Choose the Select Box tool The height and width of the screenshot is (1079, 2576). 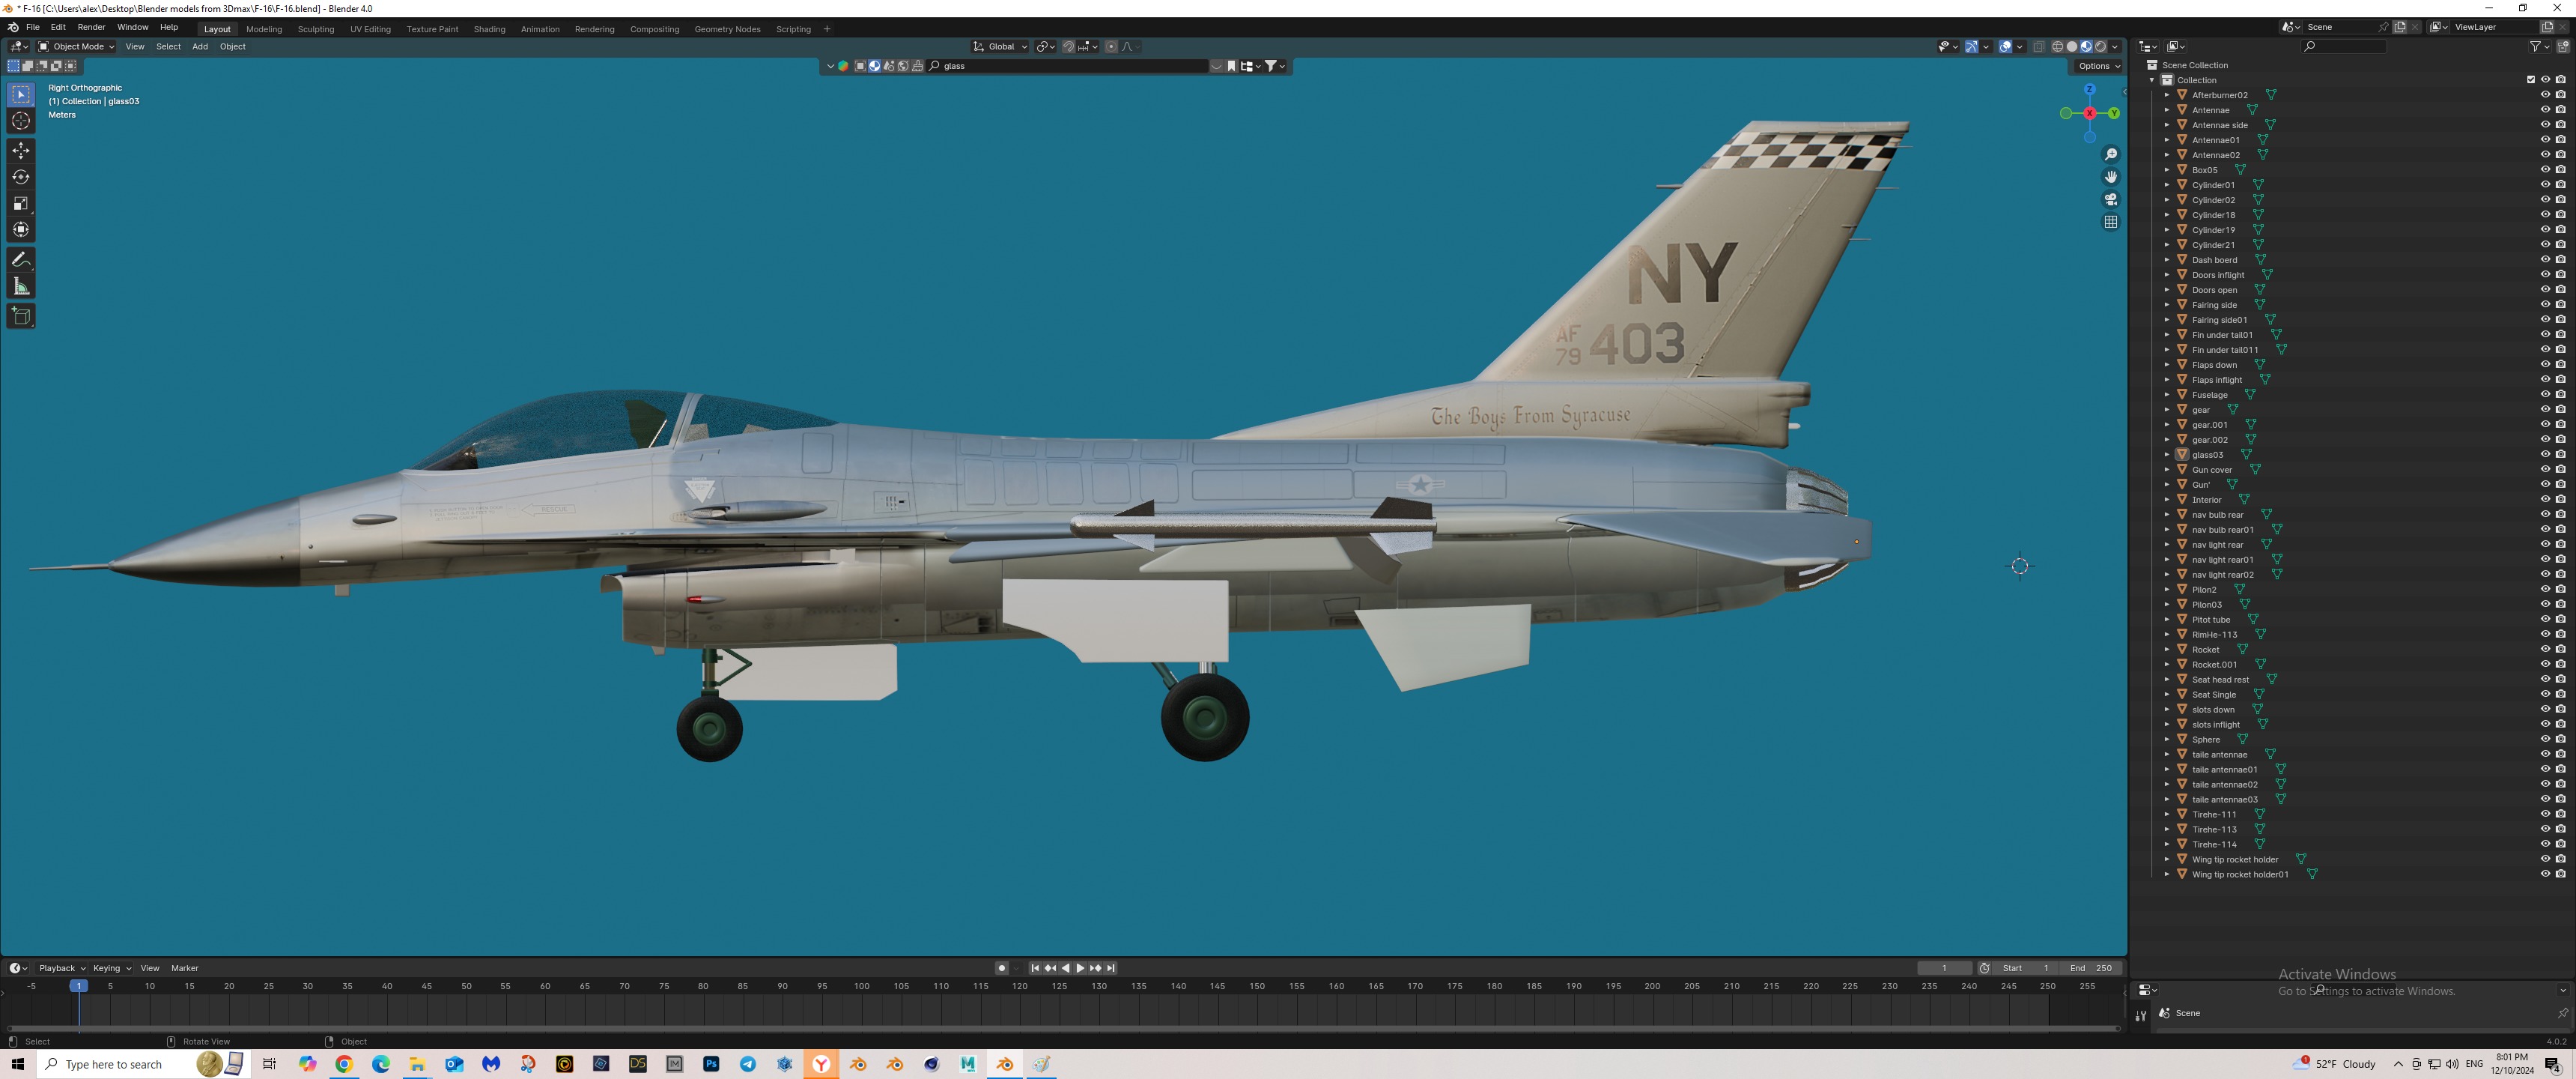pos(21,94)
